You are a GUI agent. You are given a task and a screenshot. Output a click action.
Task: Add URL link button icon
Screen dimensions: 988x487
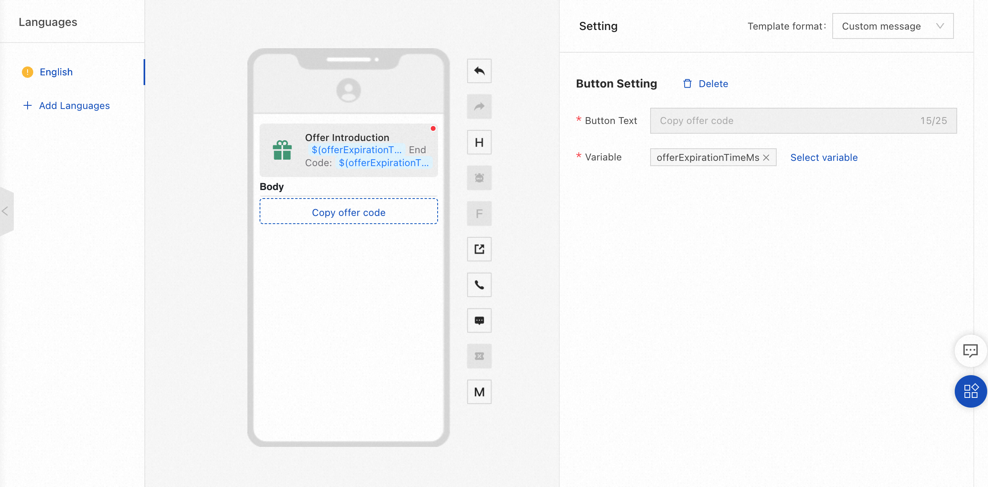click(x=479, y=249)
